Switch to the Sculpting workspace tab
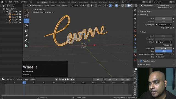The height and width of the screenshot is (99, 176). tap(62, 2)
